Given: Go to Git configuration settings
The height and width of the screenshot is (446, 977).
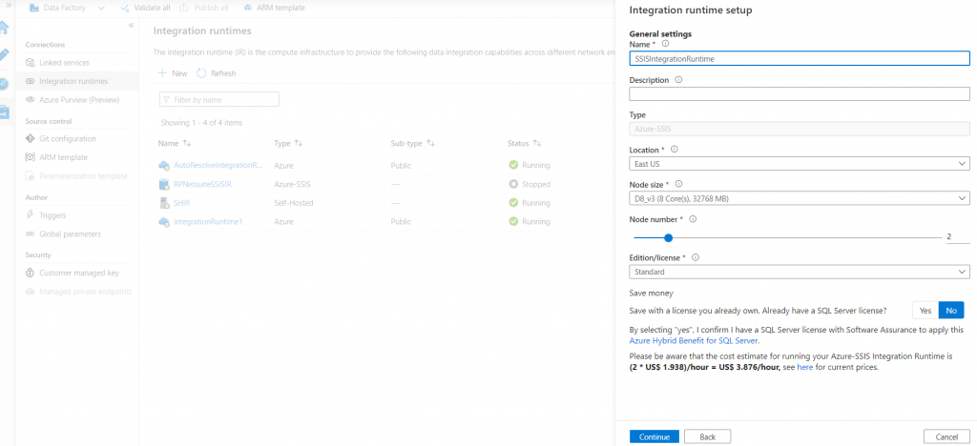Looking at the screenshot, I should 68,139.
